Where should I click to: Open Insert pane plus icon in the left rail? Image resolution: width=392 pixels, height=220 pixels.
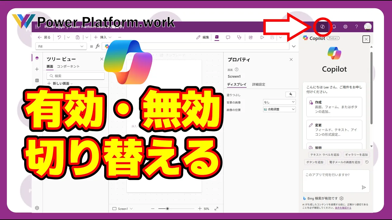point(37,69)
